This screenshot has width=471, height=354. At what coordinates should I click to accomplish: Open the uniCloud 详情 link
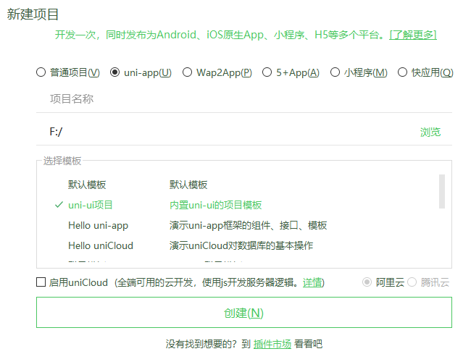(x=312, y=282)
